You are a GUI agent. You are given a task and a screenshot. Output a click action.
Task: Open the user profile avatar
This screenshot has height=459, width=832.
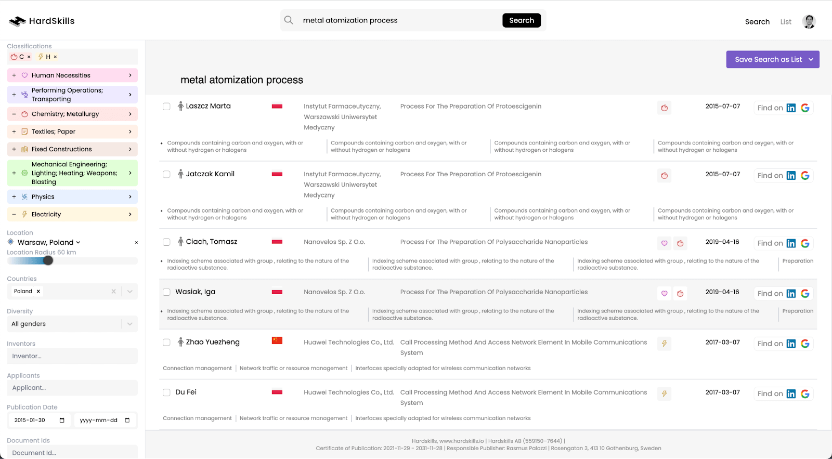(809, 21)
